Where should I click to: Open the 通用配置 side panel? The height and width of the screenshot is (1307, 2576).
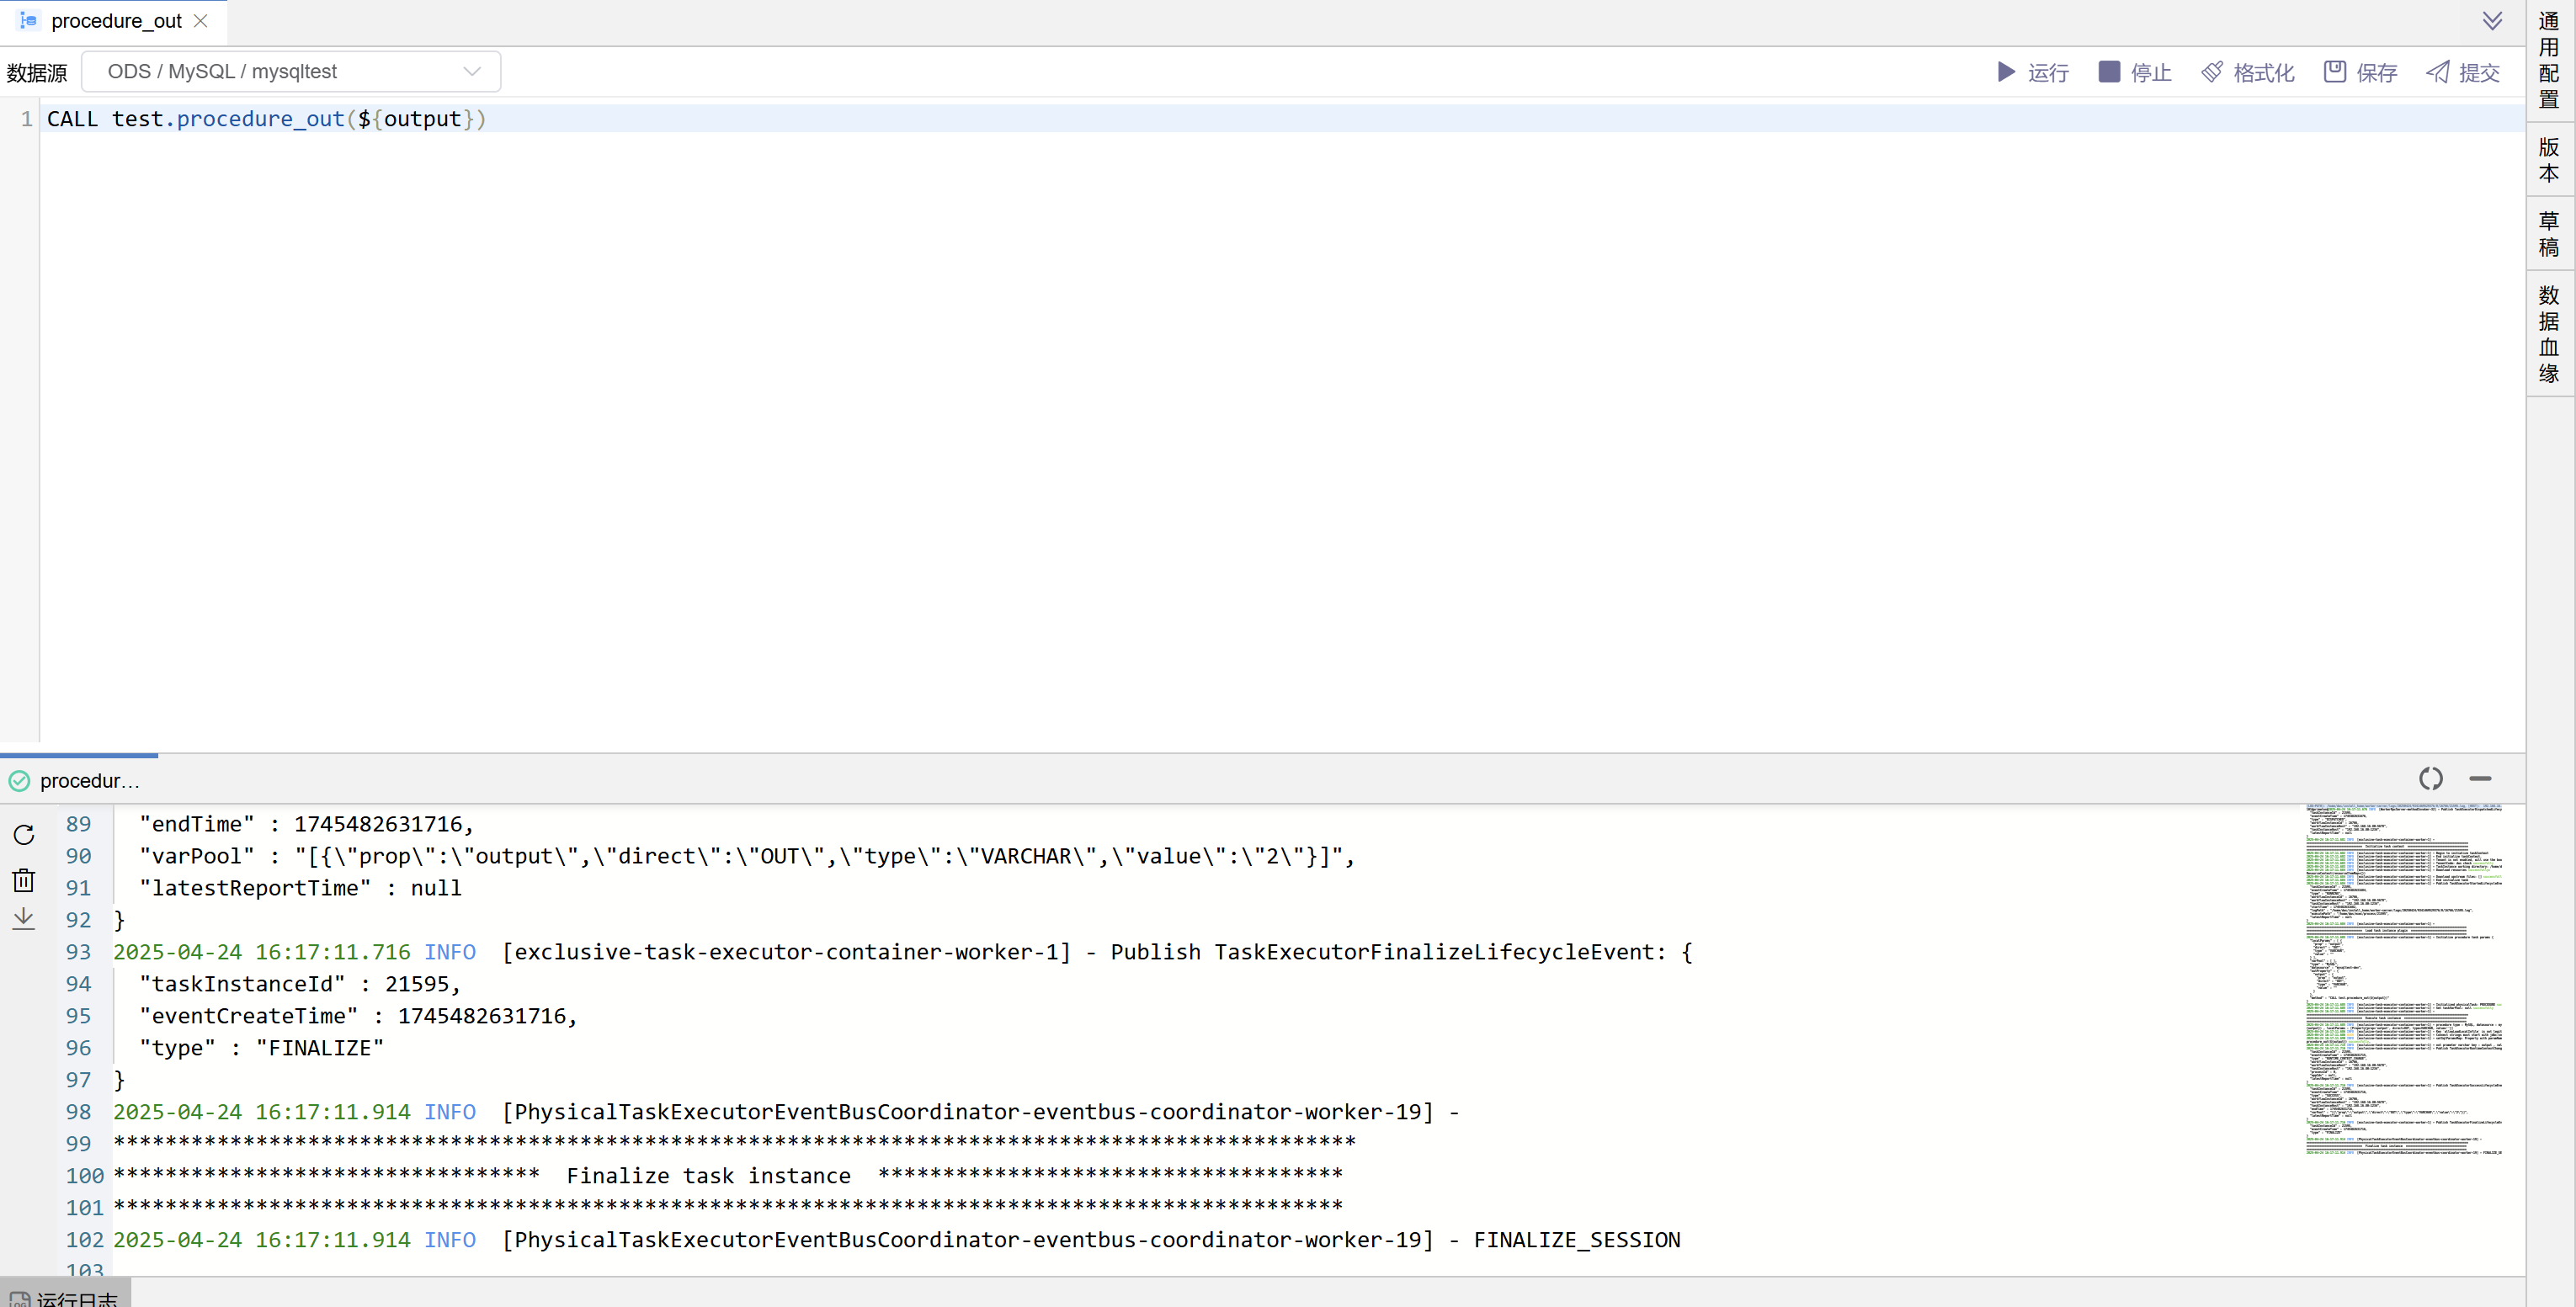[x=2549, y=60]
